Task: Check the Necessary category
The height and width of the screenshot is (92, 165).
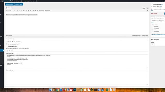Action: [x=153, y=27]
